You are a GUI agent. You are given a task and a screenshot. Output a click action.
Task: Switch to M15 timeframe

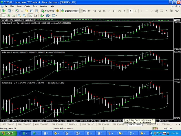[94, 11]
